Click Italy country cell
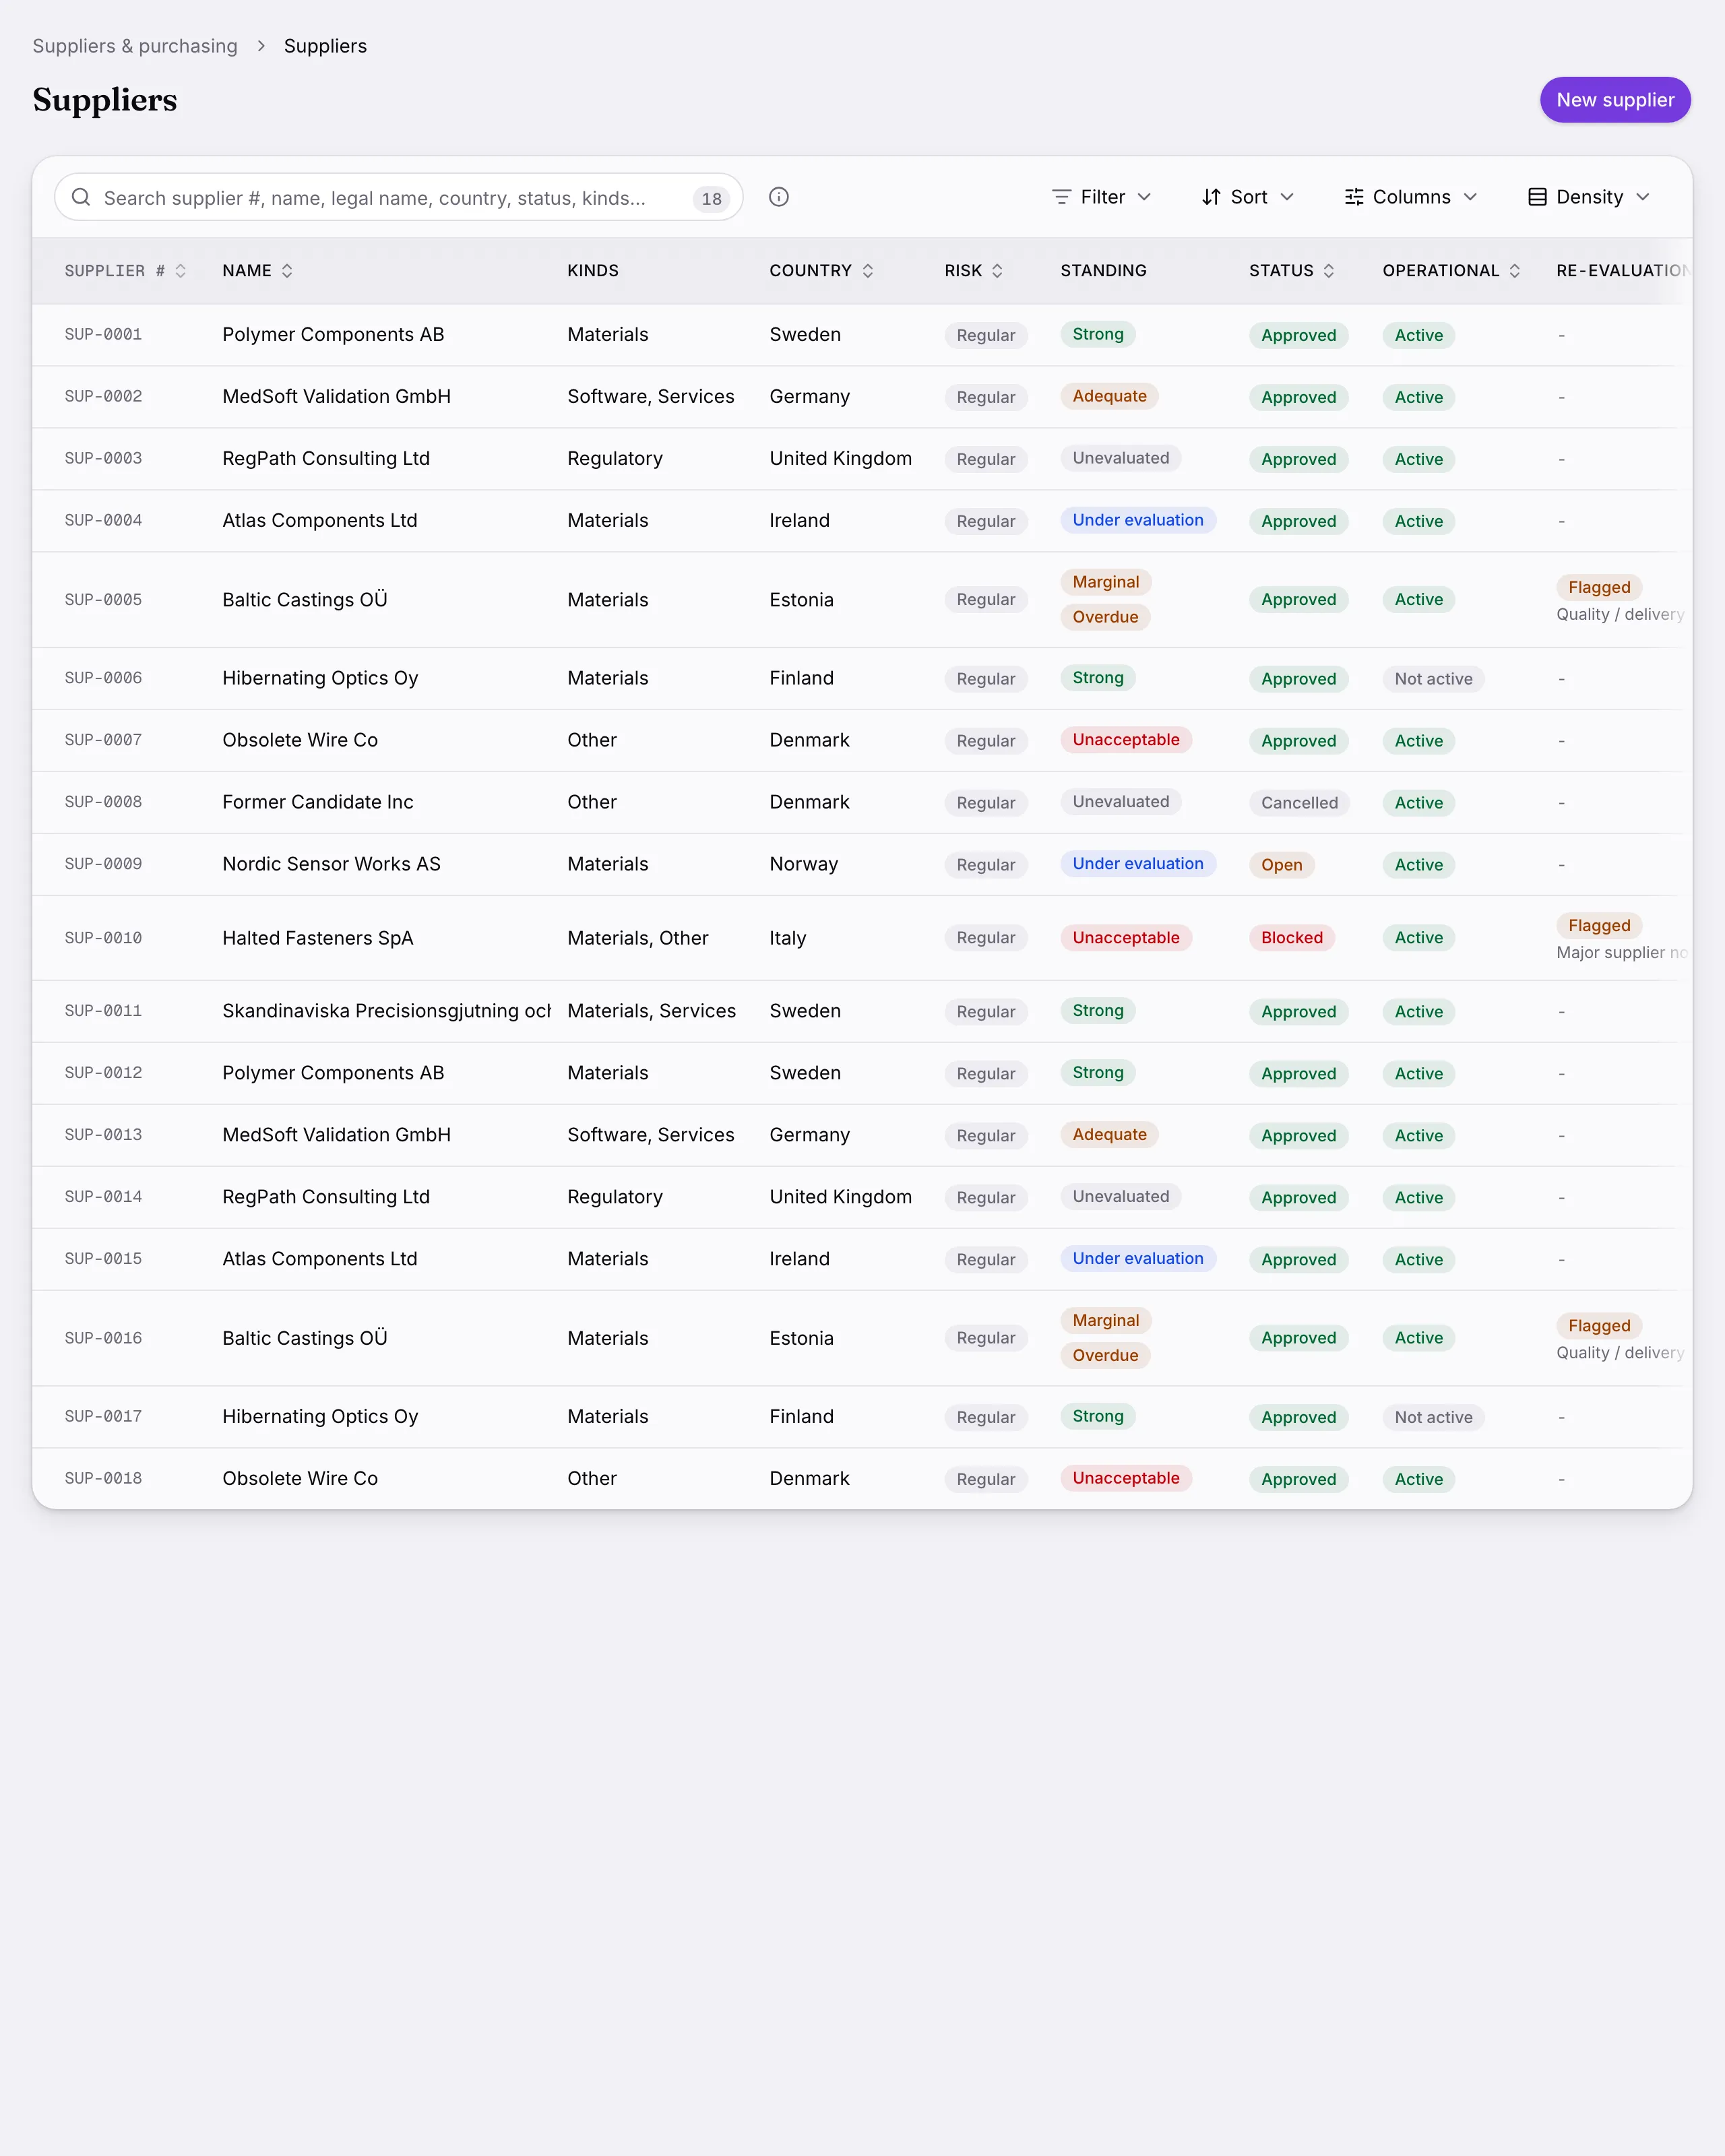The image size is (1725, 2156). (787, 938)
